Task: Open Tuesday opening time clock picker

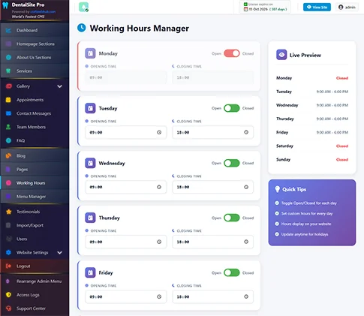Action: pyautogui.click(x=159, y=132)
